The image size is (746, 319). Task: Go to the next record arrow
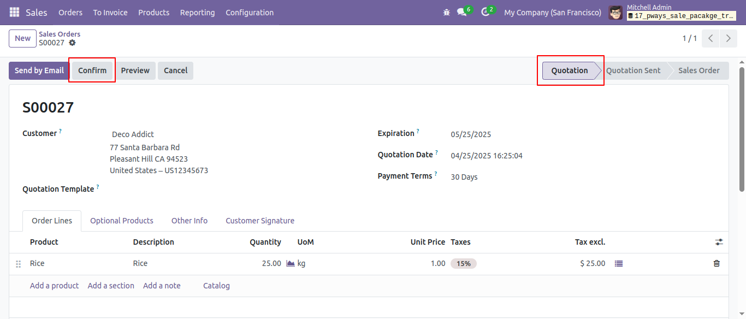729,38
